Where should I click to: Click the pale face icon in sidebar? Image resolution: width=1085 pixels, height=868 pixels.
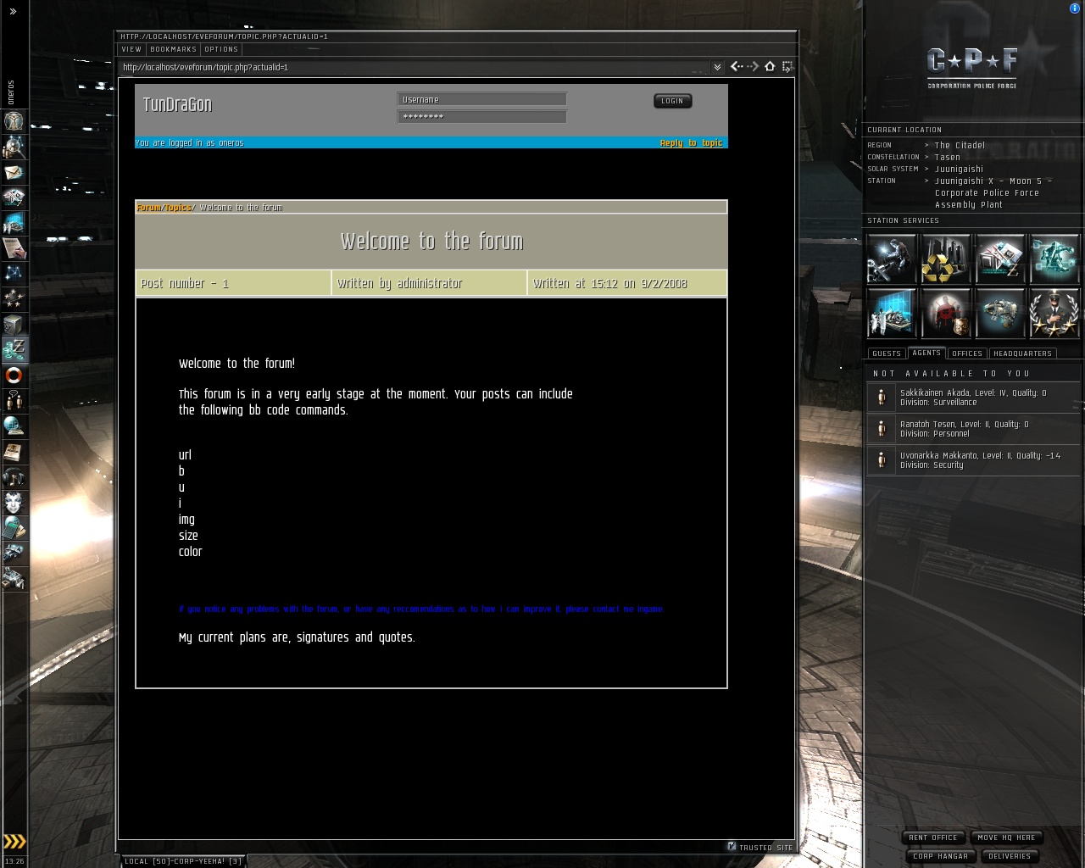click(14, 503)
